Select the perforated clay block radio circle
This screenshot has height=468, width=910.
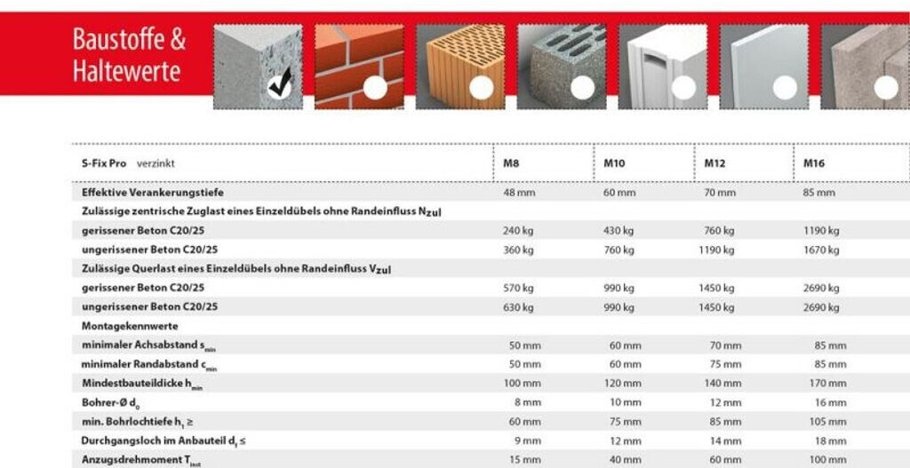tap(481, 88)
